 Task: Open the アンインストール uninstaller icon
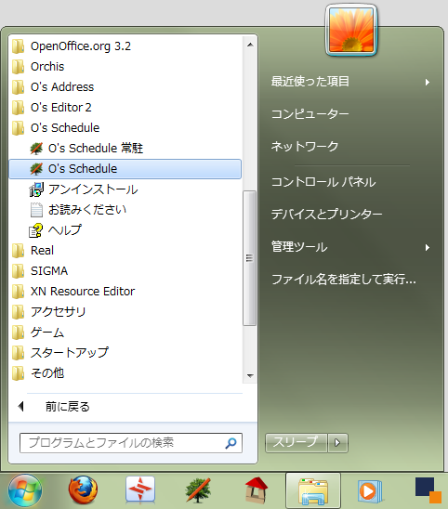[x=36, y=189]
